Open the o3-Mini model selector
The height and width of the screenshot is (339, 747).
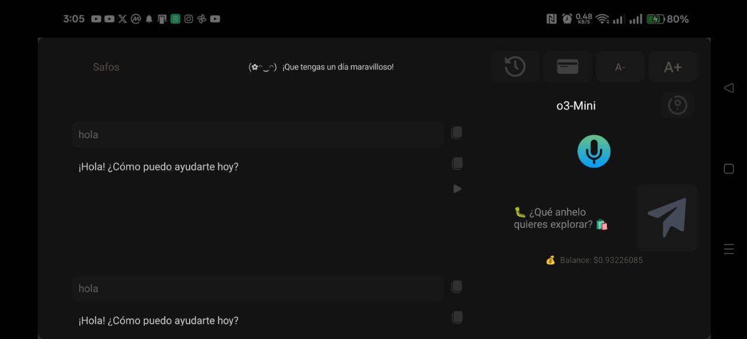pyautogui.click(x=576, y=105)
